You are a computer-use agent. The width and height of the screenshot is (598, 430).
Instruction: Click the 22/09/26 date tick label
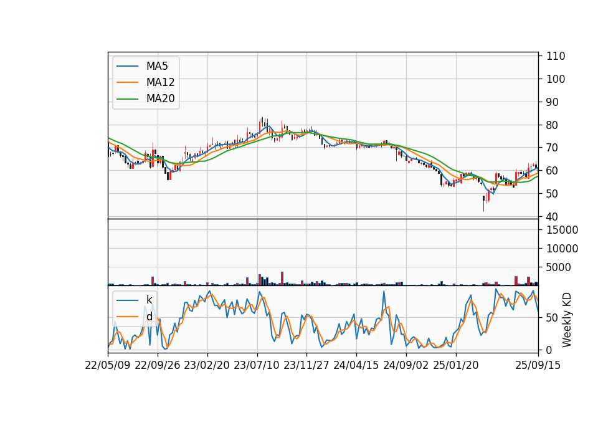pyautogui.click(x=158, y=365)
